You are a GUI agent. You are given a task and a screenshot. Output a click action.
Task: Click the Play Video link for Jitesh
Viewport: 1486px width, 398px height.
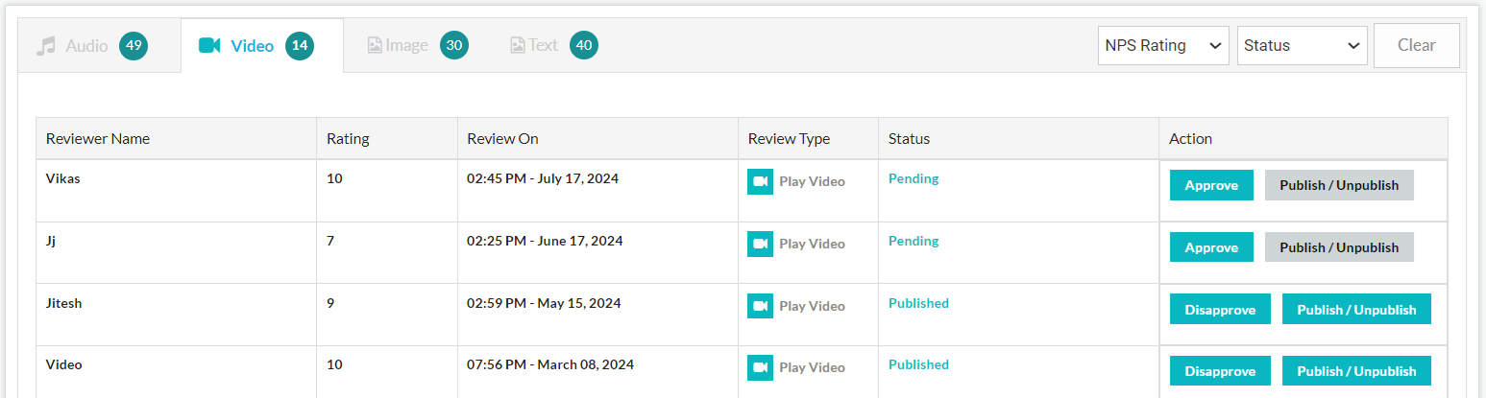[x=812, y=306]
